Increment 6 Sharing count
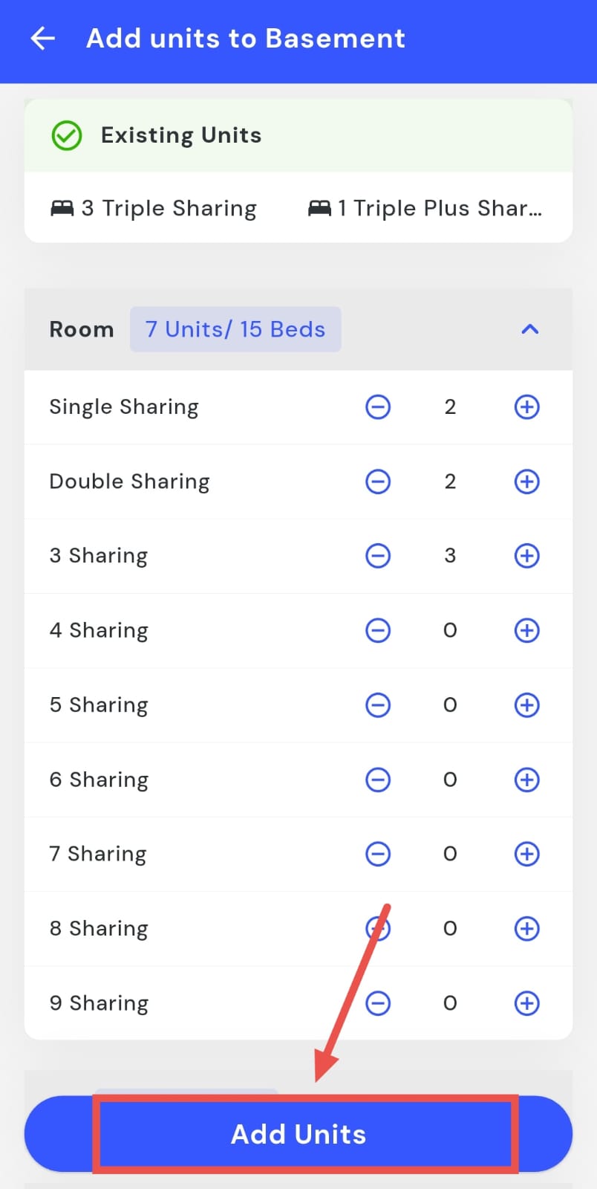The height and width of the screenshot is (1189, 597). [x=526, y=780]
